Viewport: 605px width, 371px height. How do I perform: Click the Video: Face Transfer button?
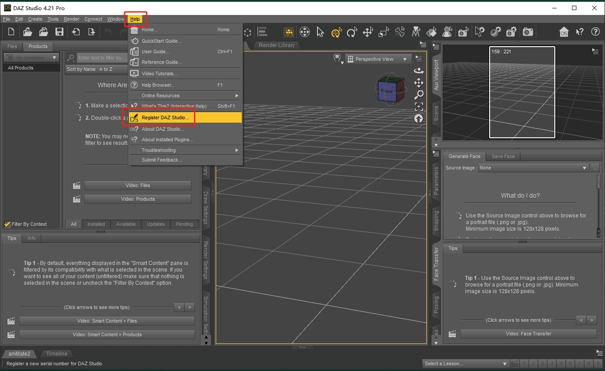pyautogui.click(x=528, y=334)
